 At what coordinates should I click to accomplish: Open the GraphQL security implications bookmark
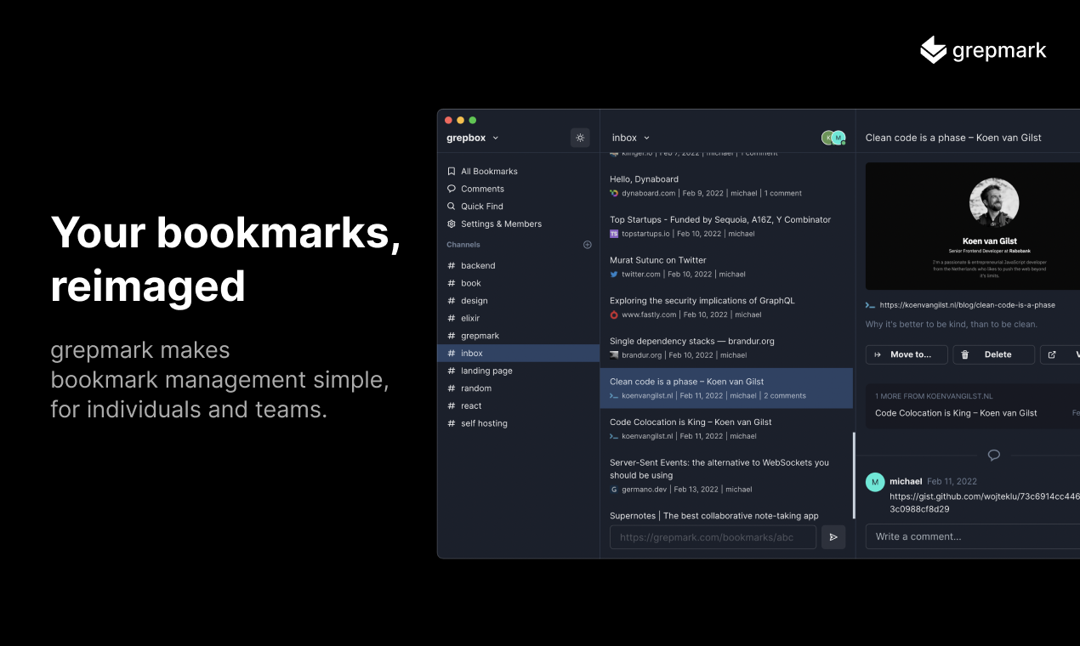coord(726,307)
